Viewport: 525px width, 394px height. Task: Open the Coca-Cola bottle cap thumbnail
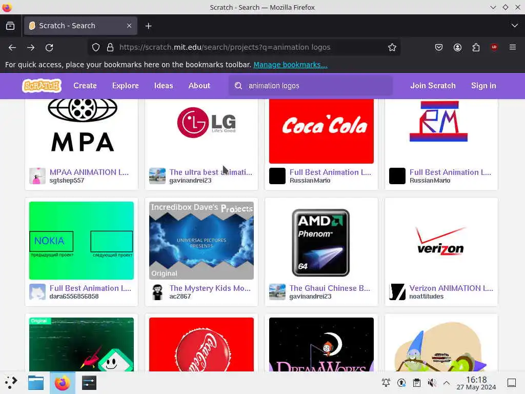(x=201, y=344)
